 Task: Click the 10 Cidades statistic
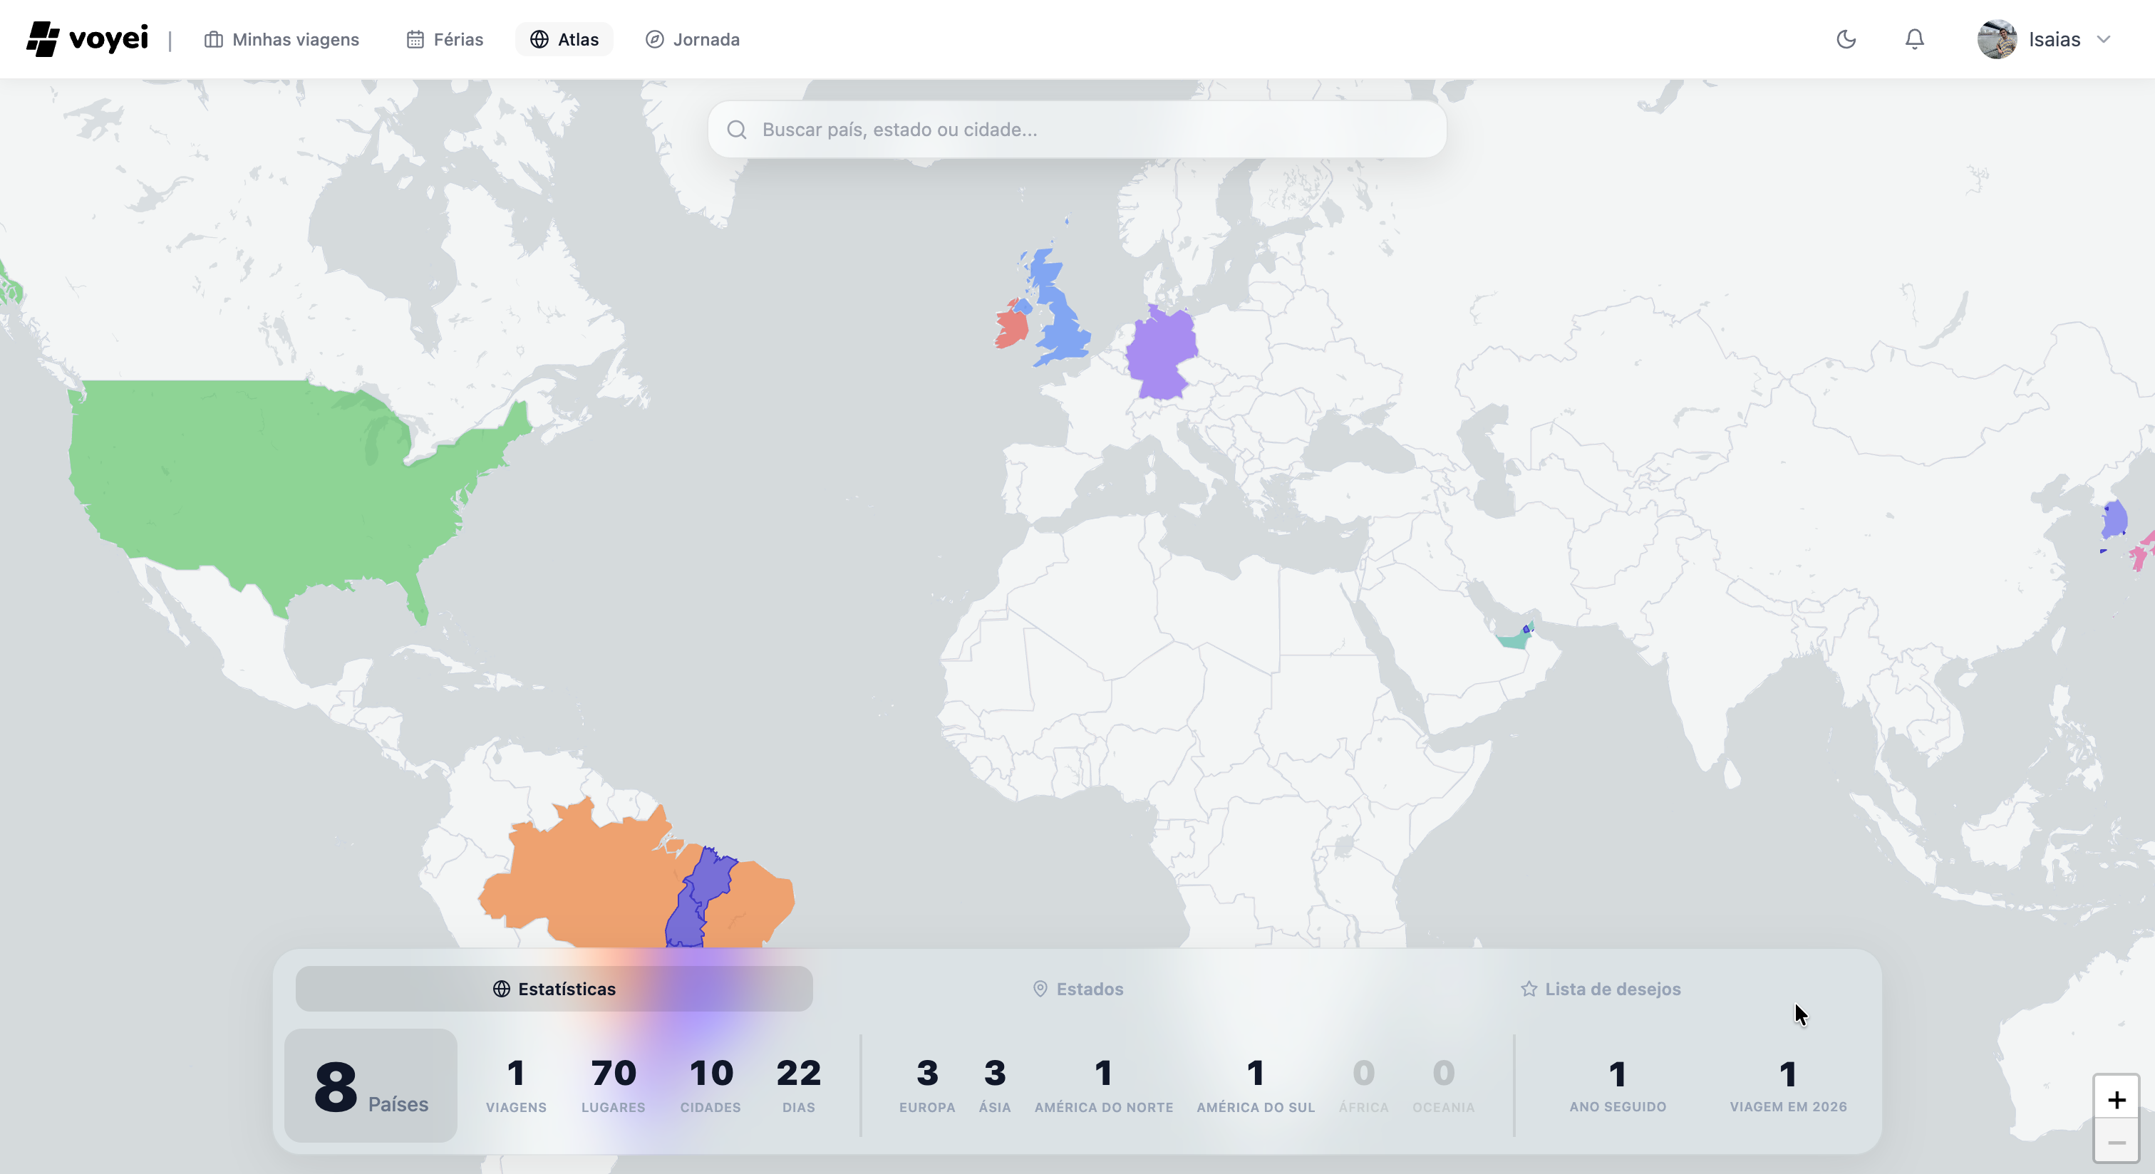(x=711, y=1086)
